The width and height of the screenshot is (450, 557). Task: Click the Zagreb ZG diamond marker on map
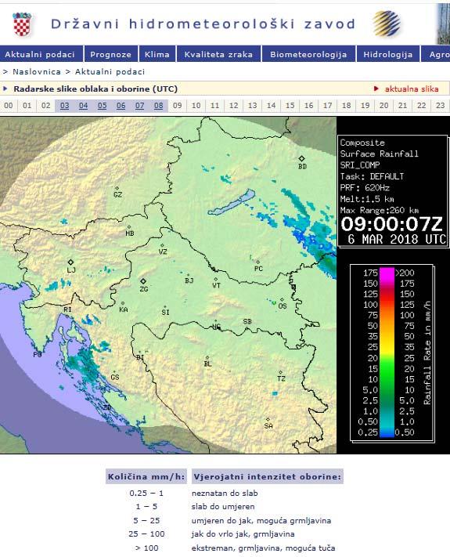[x=143, y=281]
